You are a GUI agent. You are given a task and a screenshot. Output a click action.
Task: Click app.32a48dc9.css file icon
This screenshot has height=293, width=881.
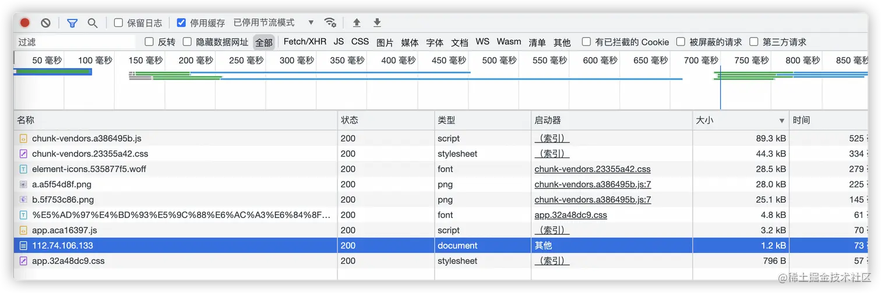(x=23, y=261)
